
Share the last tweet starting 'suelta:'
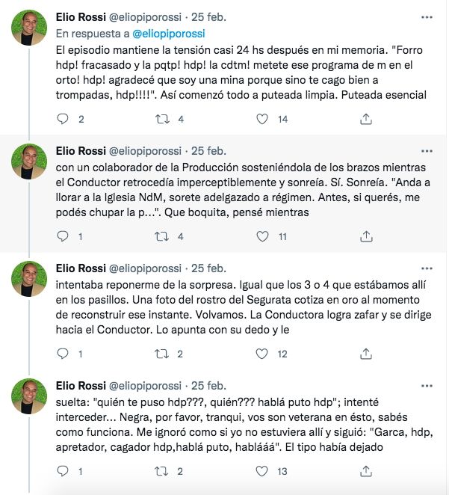pyautogui.click(x=366, y=471)
